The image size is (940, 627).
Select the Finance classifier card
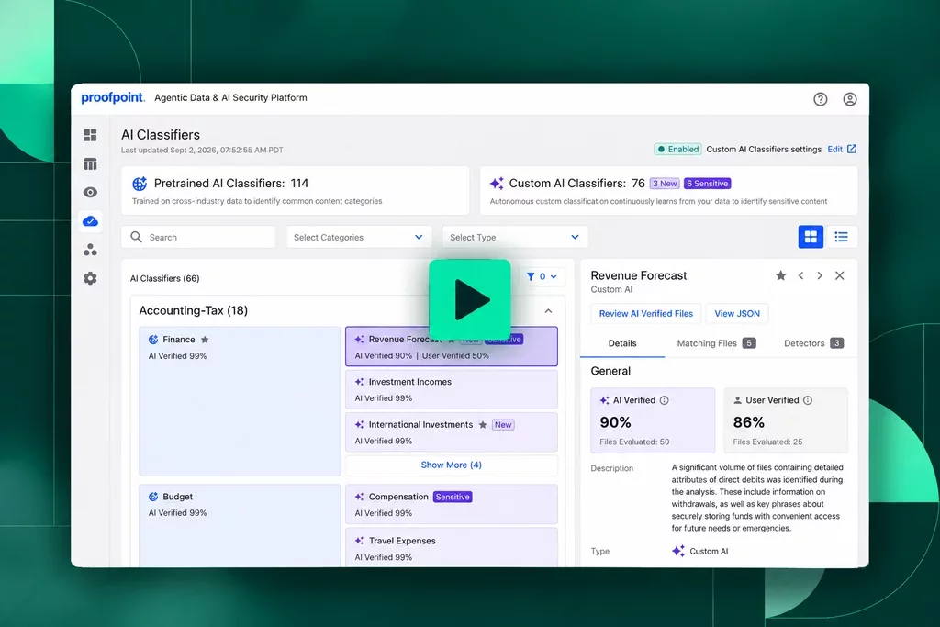[240, 401]
